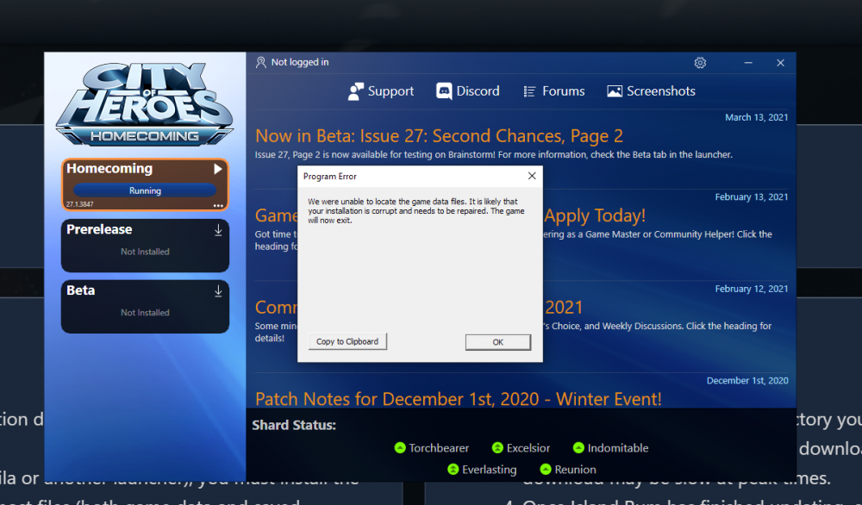Screen dimensions: 862x505
Task: Open the Forums section
Action: pos(554,91)
